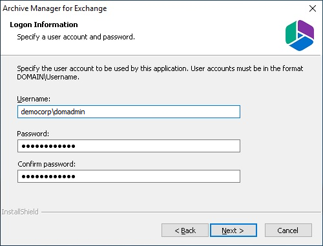Click the Confirm password: label
Image resolution: width=323 pixels, height=246 pixels.
[x=47, y=164]
